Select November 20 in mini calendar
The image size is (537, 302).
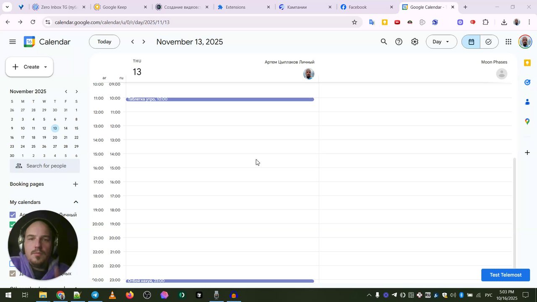pos(55,138)
